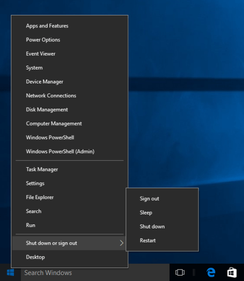Open the Run dialog entry
The height and width of the screenshot is (281, 244).
pos(69,225)
